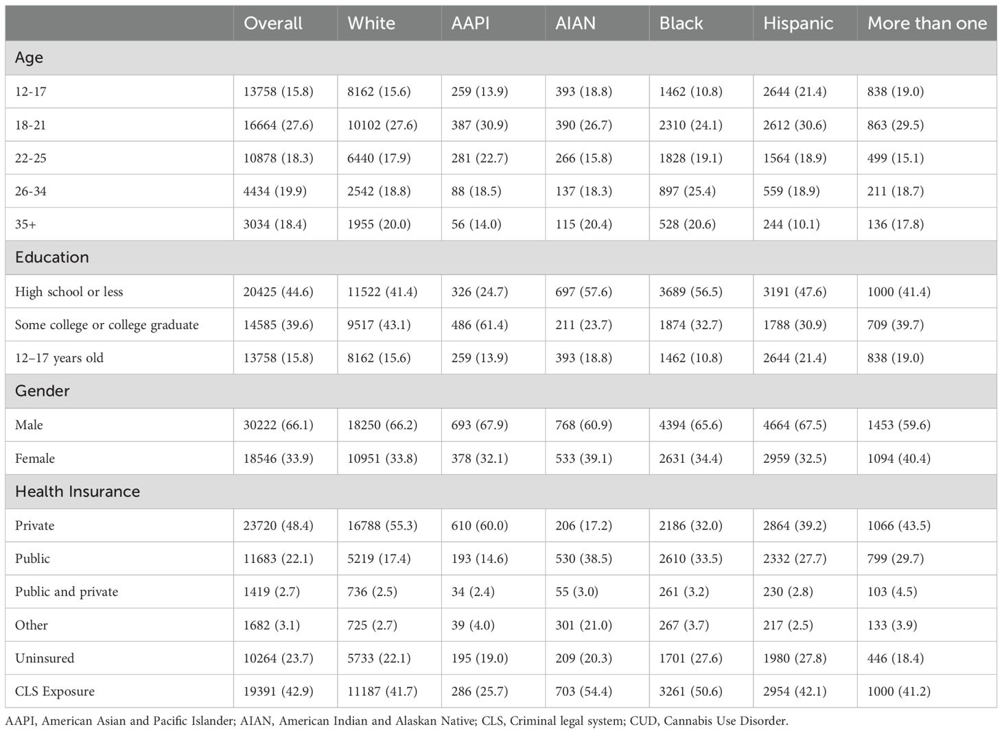The width and height of the screenshot is (1002, 733).
Task: Click the Uninsured row label
Action: [x=45, y=658]
